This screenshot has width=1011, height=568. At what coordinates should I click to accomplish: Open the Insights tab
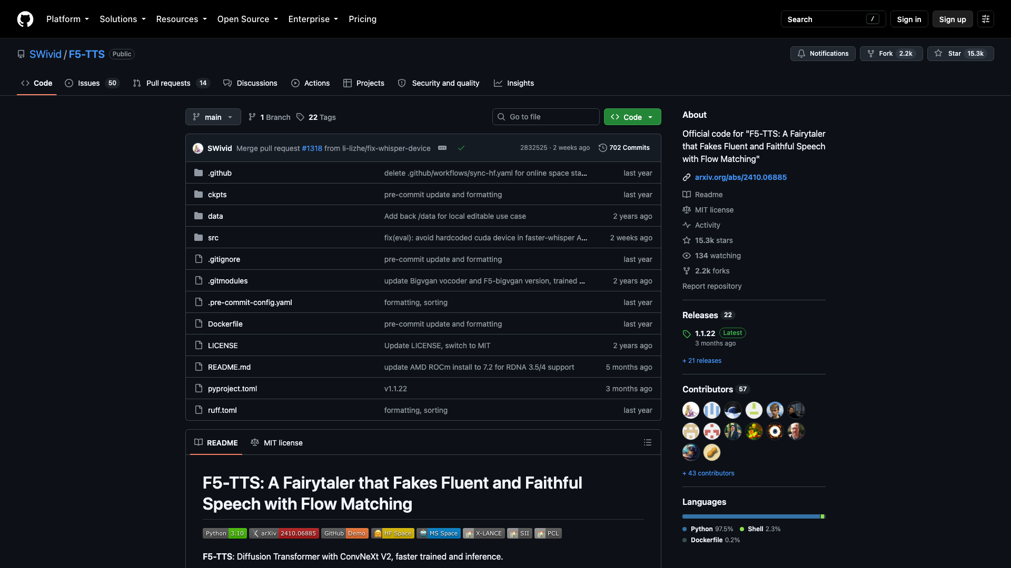[x=514, y=83]
